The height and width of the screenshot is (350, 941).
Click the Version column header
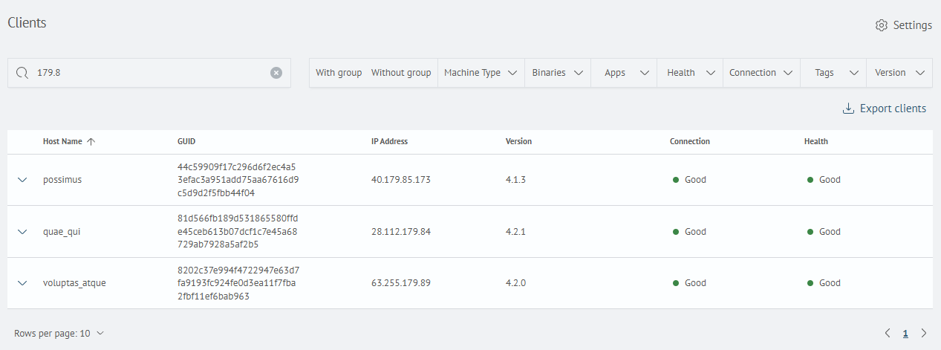pos(518,141)
